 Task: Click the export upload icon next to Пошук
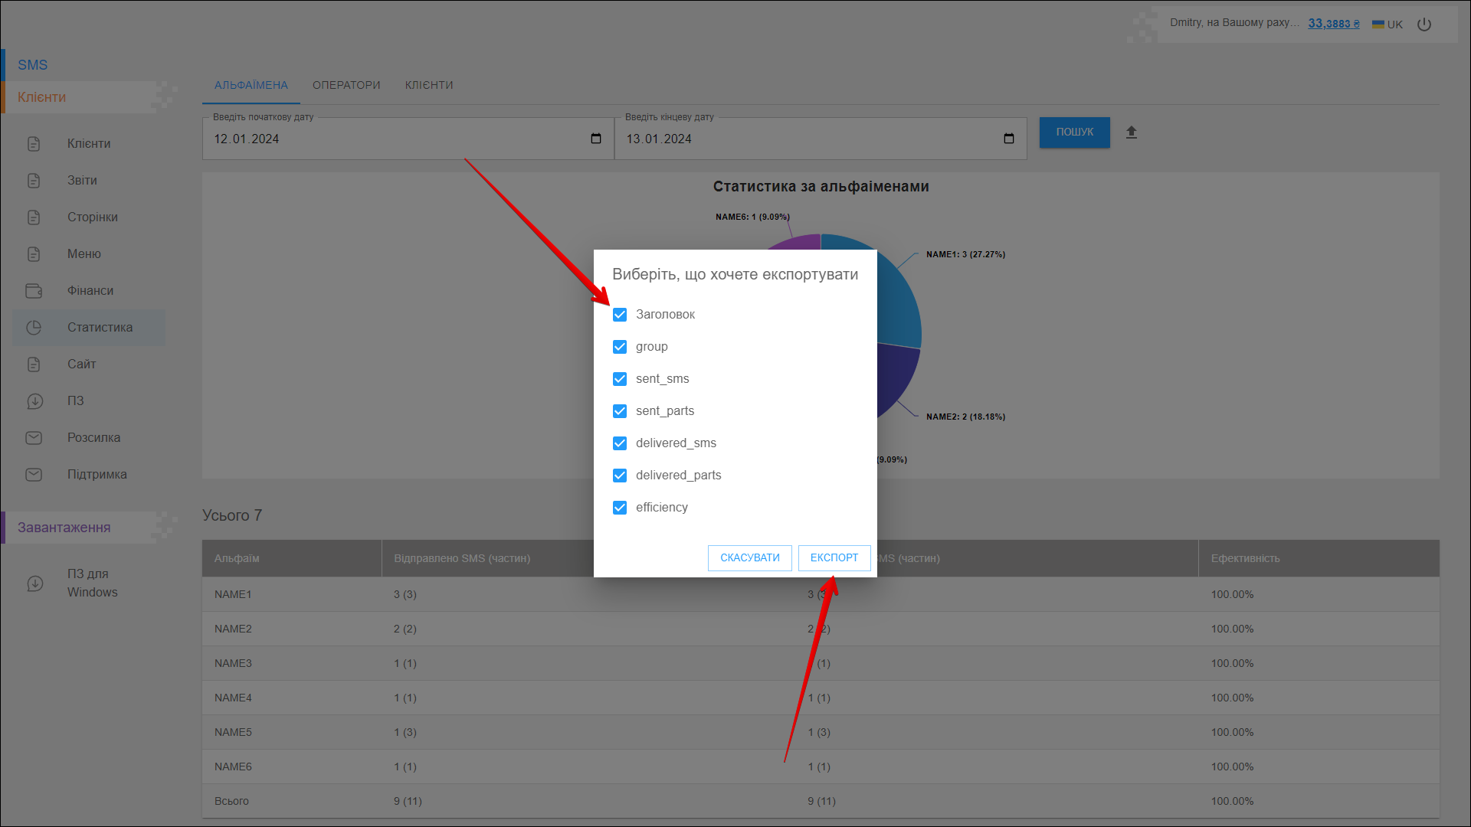point(1131,132)
